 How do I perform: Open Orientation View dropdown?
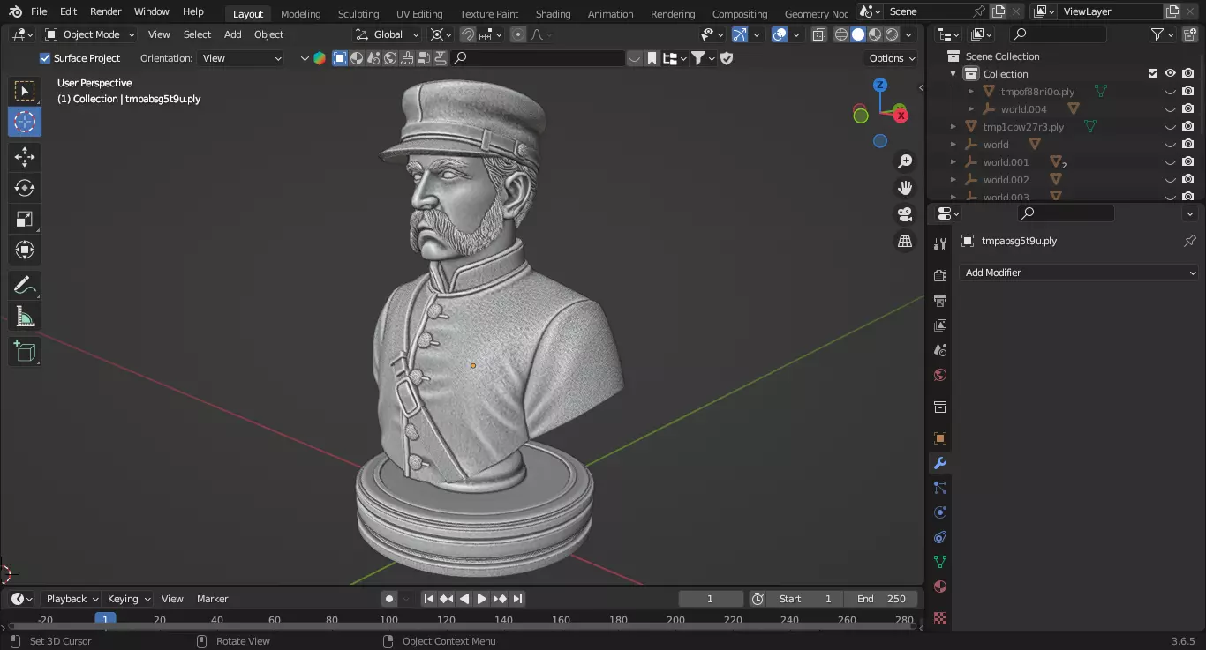click(242, 58)
